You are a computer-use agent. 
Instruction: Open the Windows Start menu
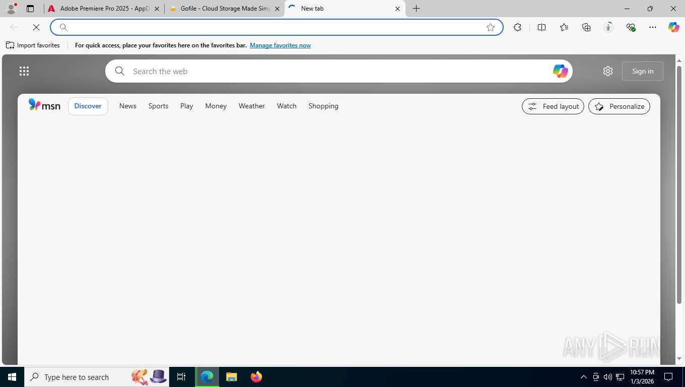(x=12, y=377)
